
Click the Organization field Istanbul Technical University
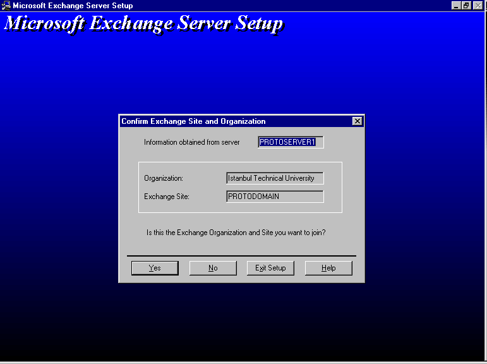click(275, 178)
